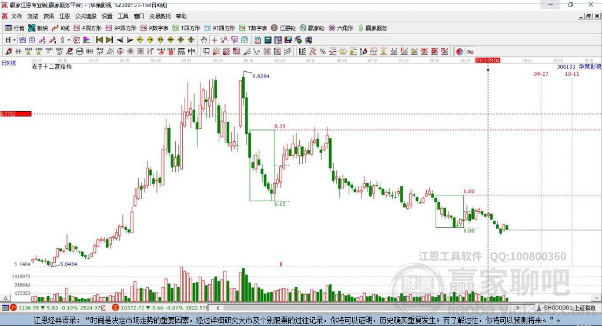The height and width of the screenshot is (326, 602).
Task: Jump to first bar with skip-start button
Action: click(x=99, y=40)
